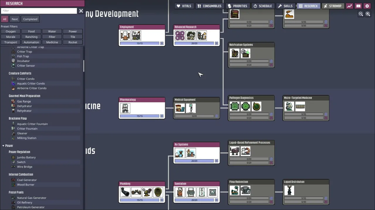Zoom out the research tree
This screenshot has width=375, height=210.
point(361,14)
